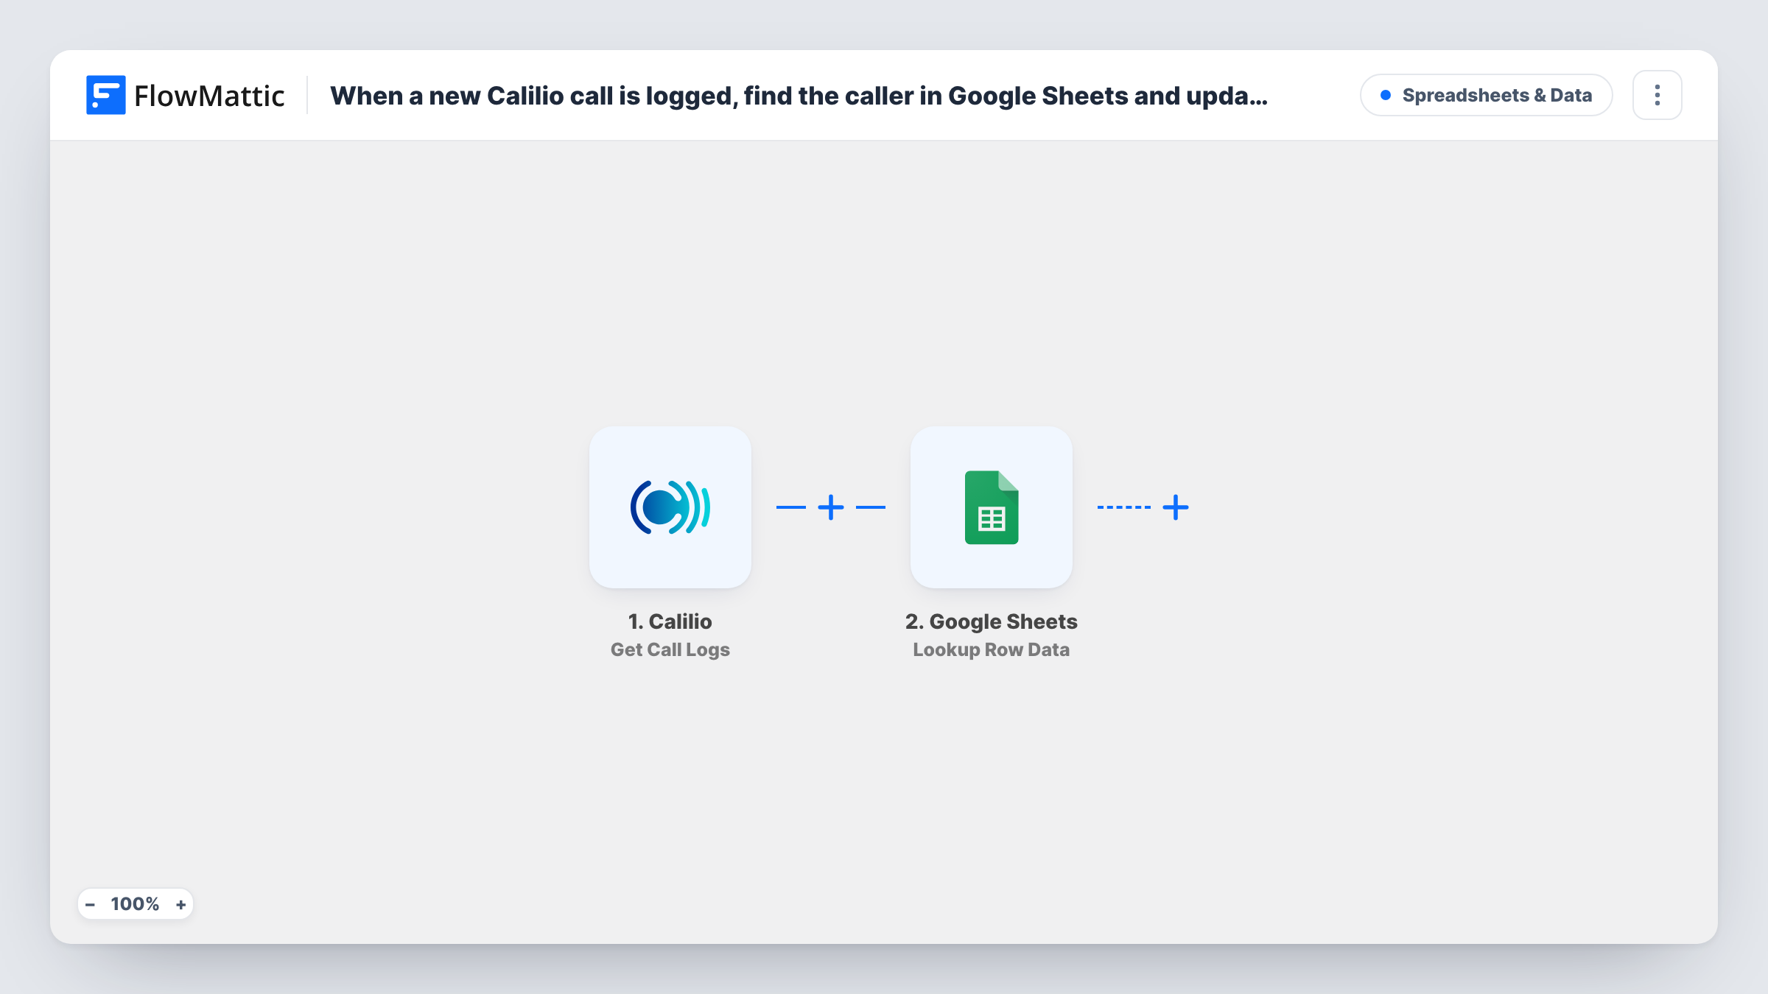Viewport: 1768px width, 994px height.
Task: Click the FlowMattic brand name text
Action: coord(209,96)
